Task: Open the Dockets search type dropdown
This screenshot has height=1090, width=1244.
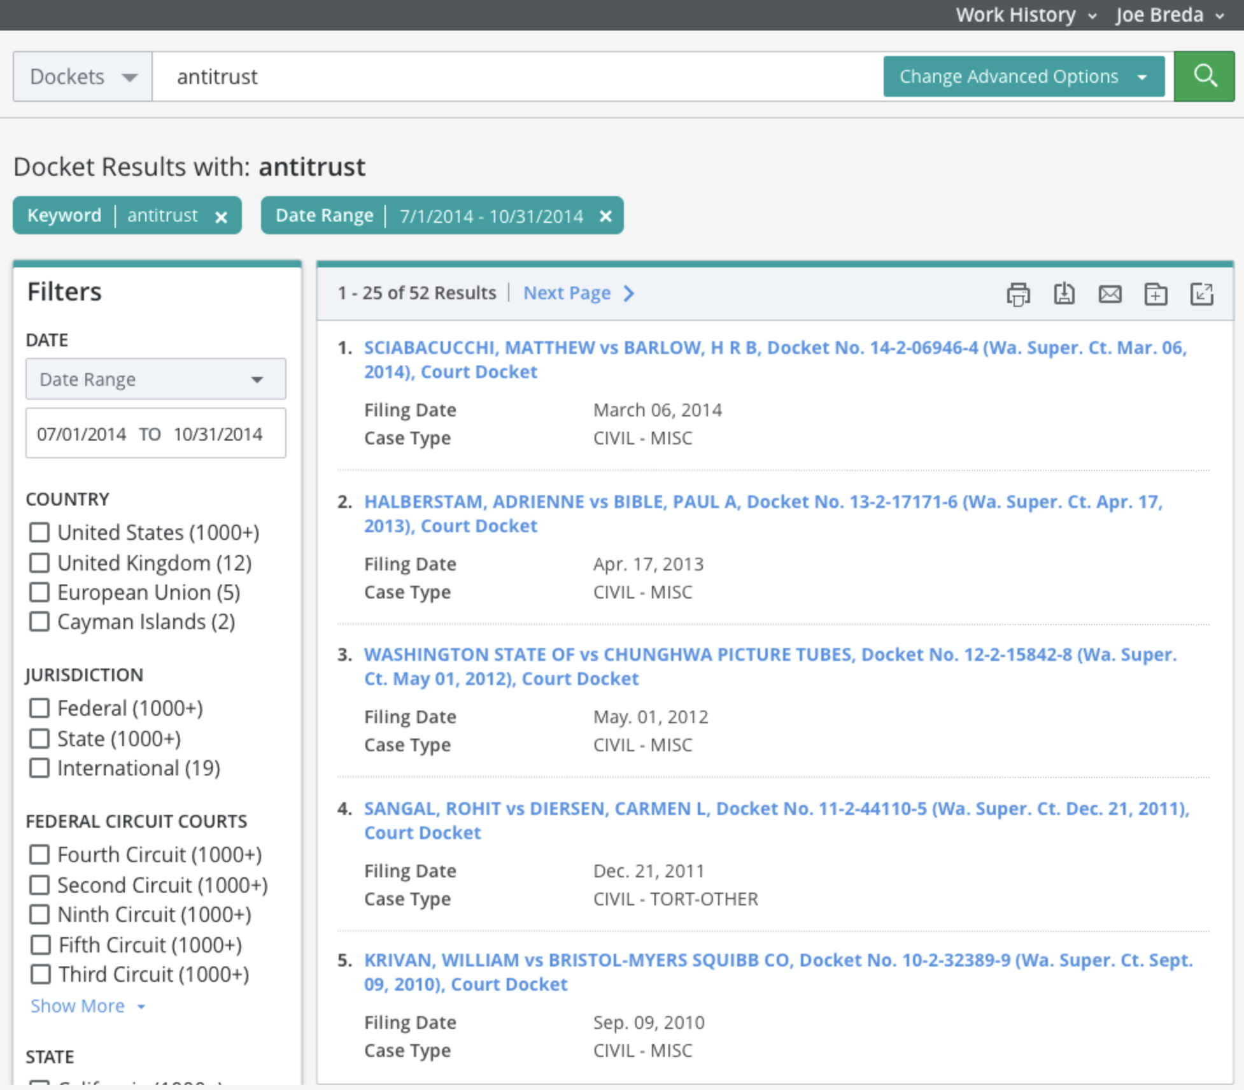Action: (x=83, y=77)
